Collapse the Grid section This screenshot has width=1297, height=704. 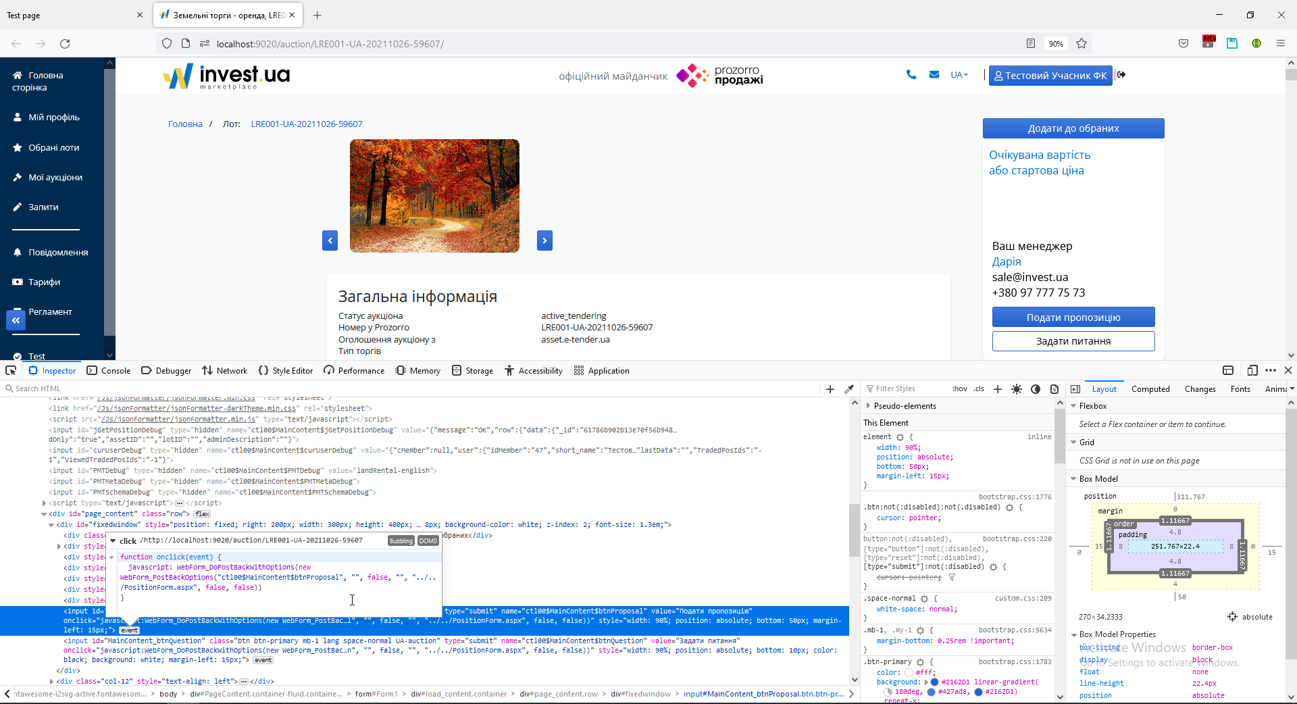click(x=1073, y=442)
